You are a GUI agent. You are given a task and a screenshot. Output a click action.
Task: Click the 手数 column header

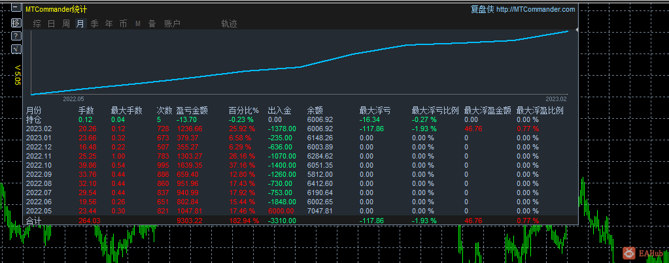coord(86,111)
